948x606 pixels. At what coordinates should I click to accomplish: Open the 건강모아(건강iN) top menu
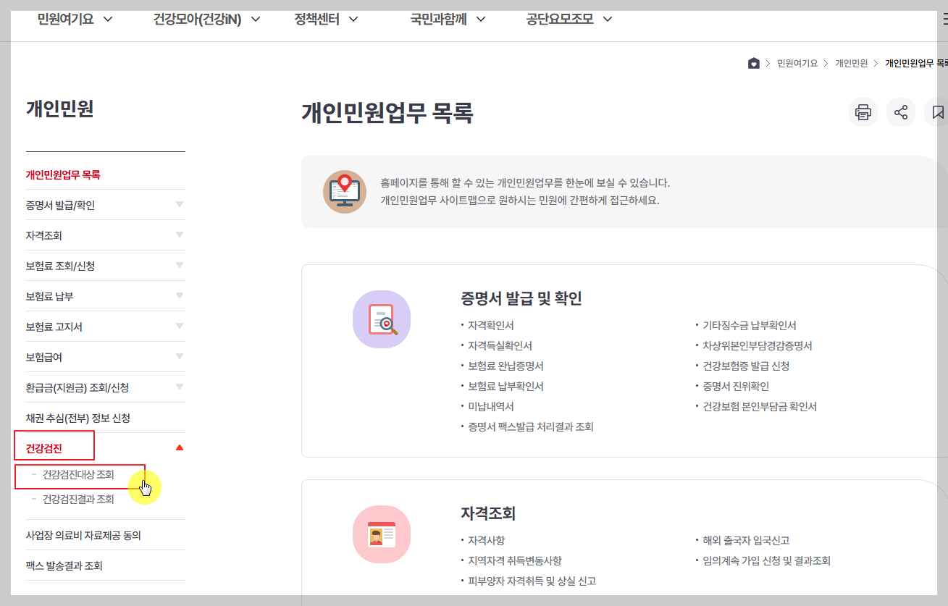[207, 19]
